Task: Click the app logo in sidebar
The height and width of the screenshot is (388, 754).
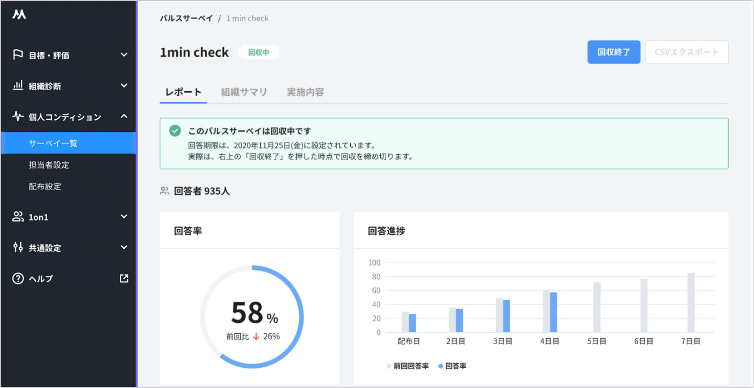Action: click(x=19, y=14)
